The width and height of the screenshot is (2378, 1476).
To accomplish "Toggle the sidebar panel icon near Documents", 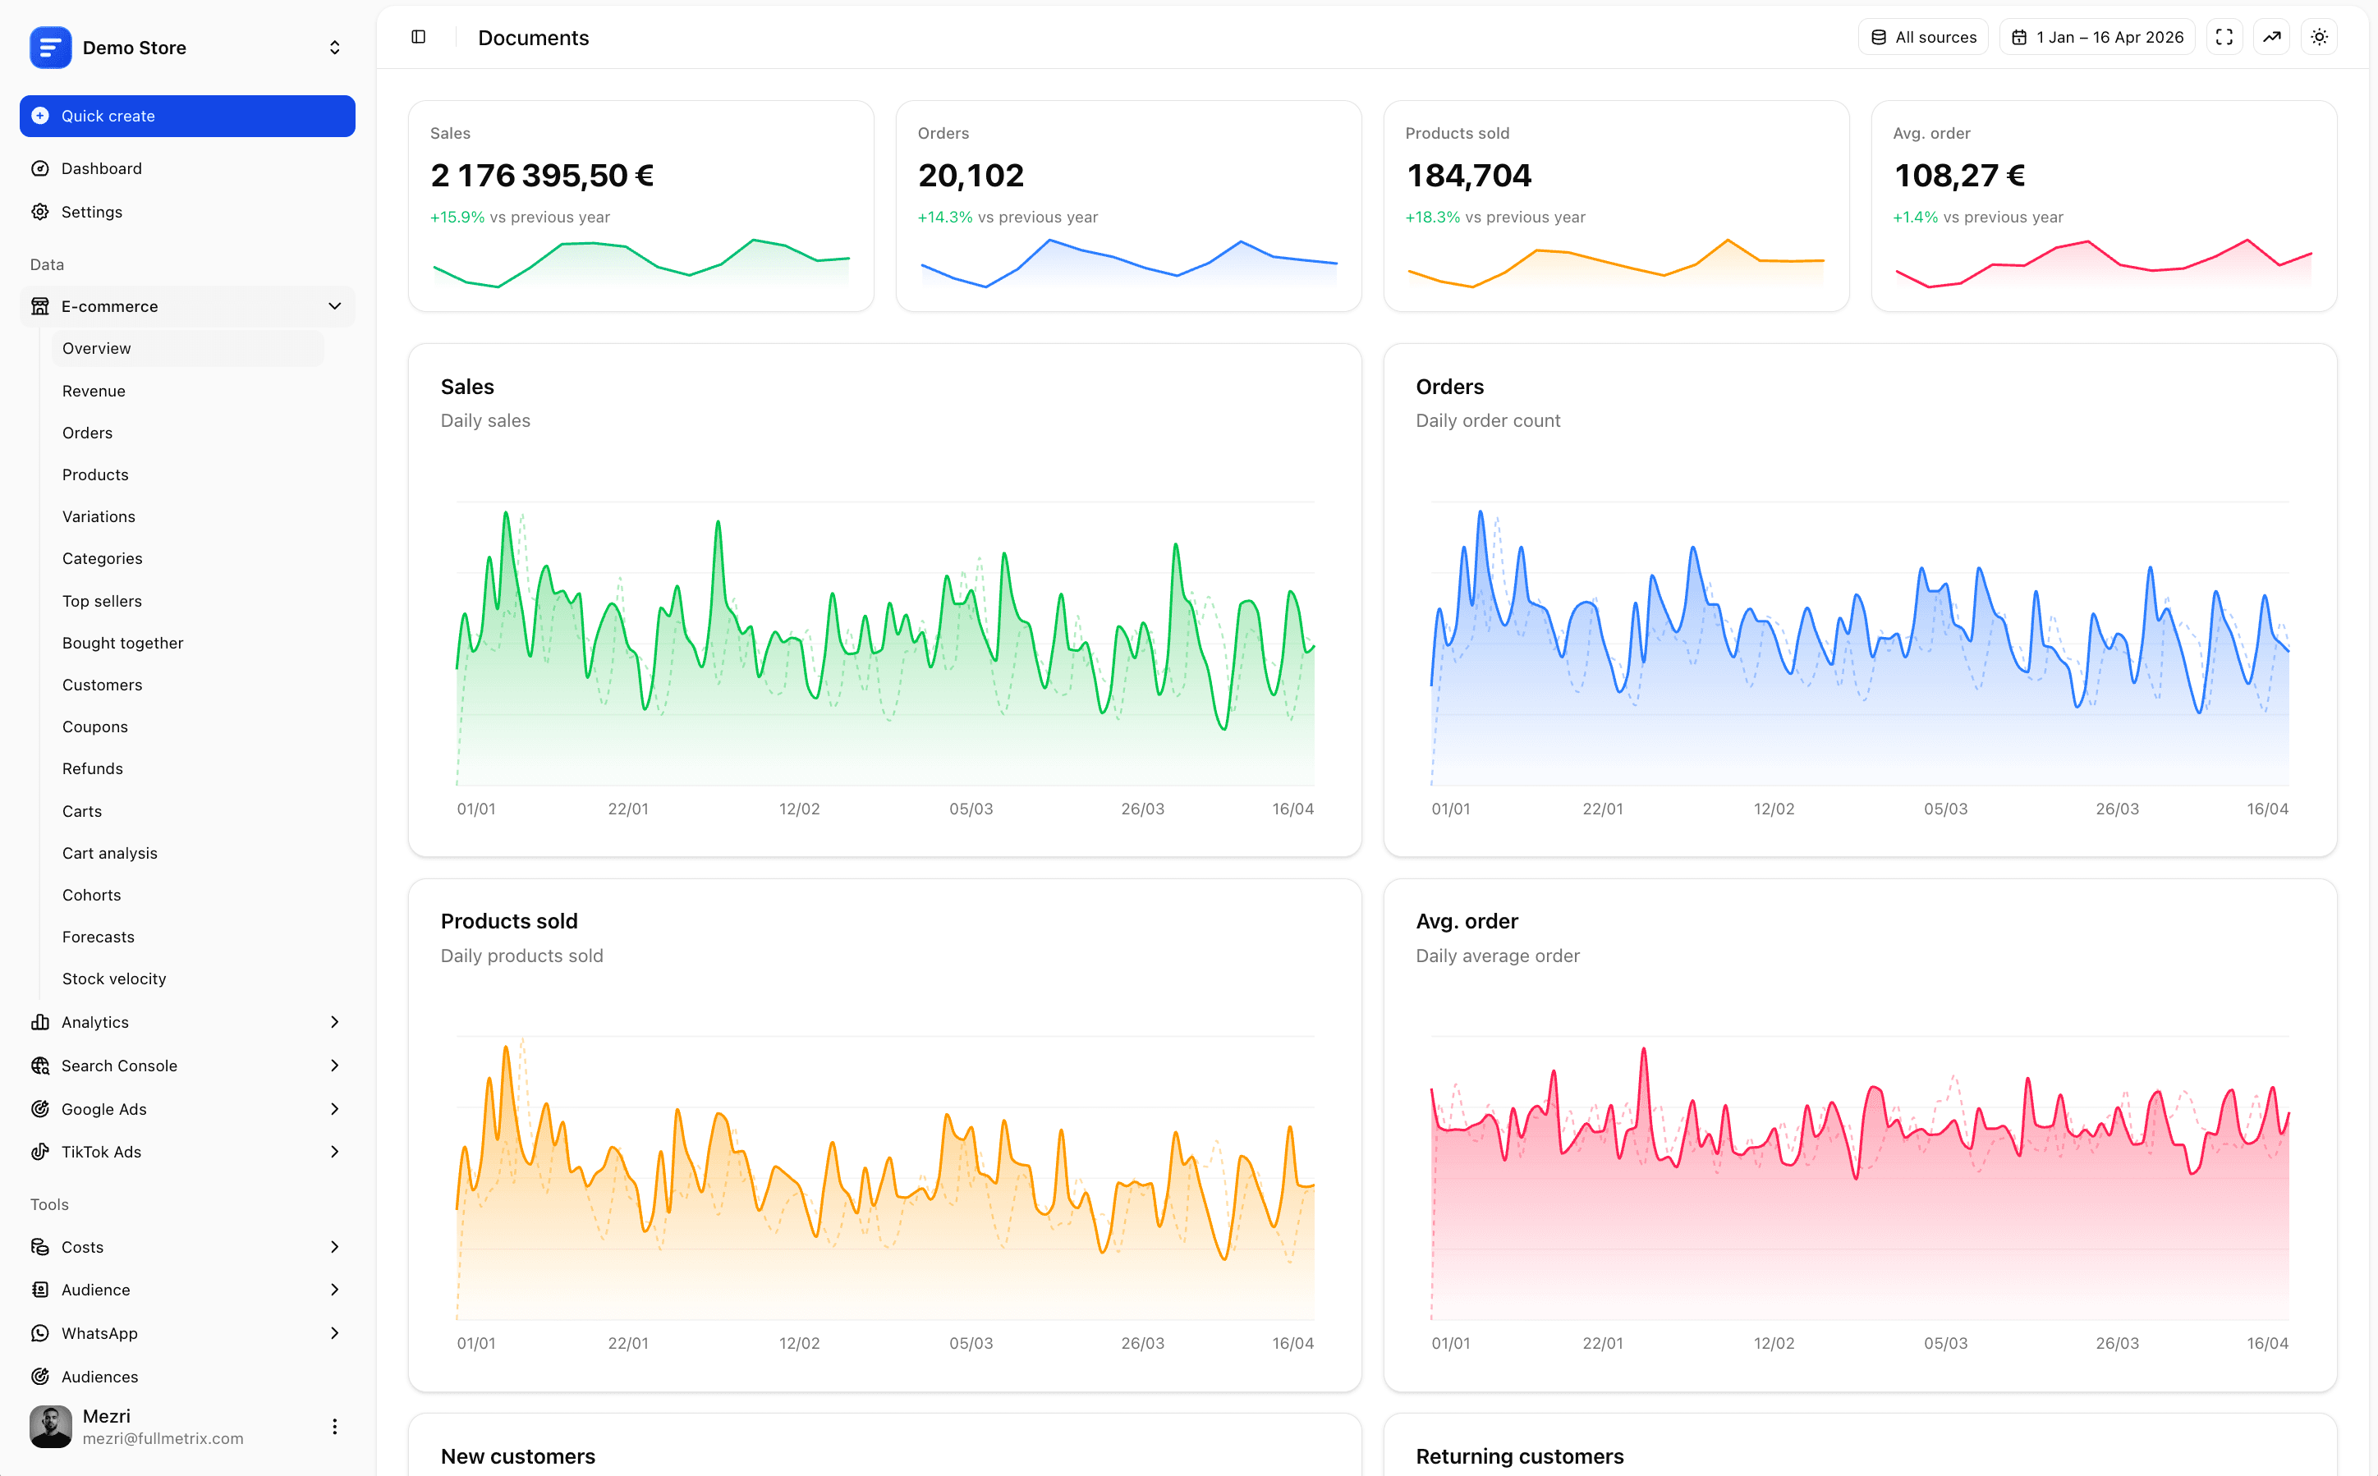I will (x=419, y=37).
